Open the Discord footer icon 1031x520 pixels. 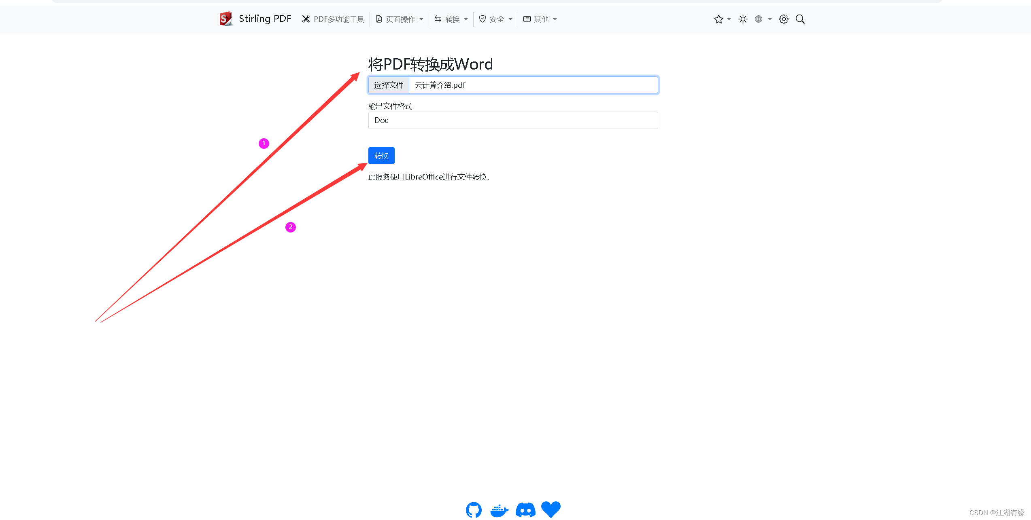525,510
